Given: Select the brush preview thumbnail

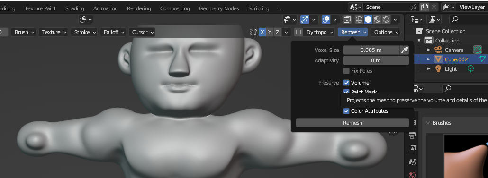Looking at the screenshot, I should [x=466, y=156].
